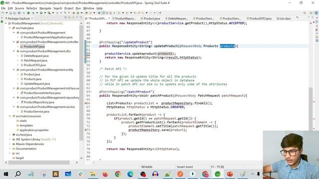Open the Refactor menu
Viewport: 319px width, 179px height.
32,8
